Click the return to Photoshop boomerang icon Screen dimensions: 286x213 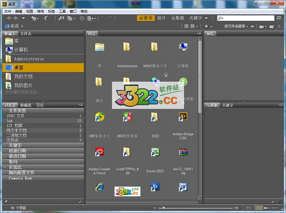pos(46,18)
